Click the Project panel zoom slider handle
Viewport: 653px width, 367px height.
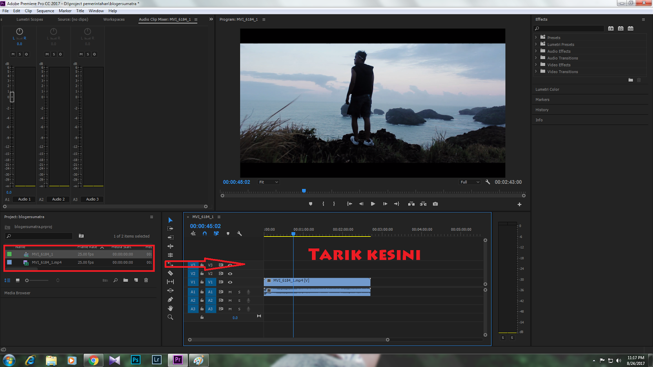click(x=27, y=280)
